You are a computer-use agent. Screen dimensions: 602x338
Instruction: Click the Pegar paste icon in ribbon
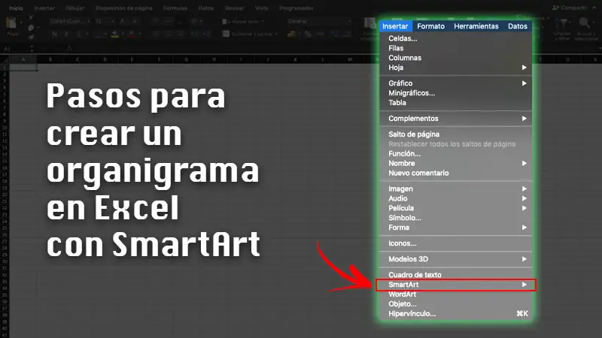tap(11, 23)
